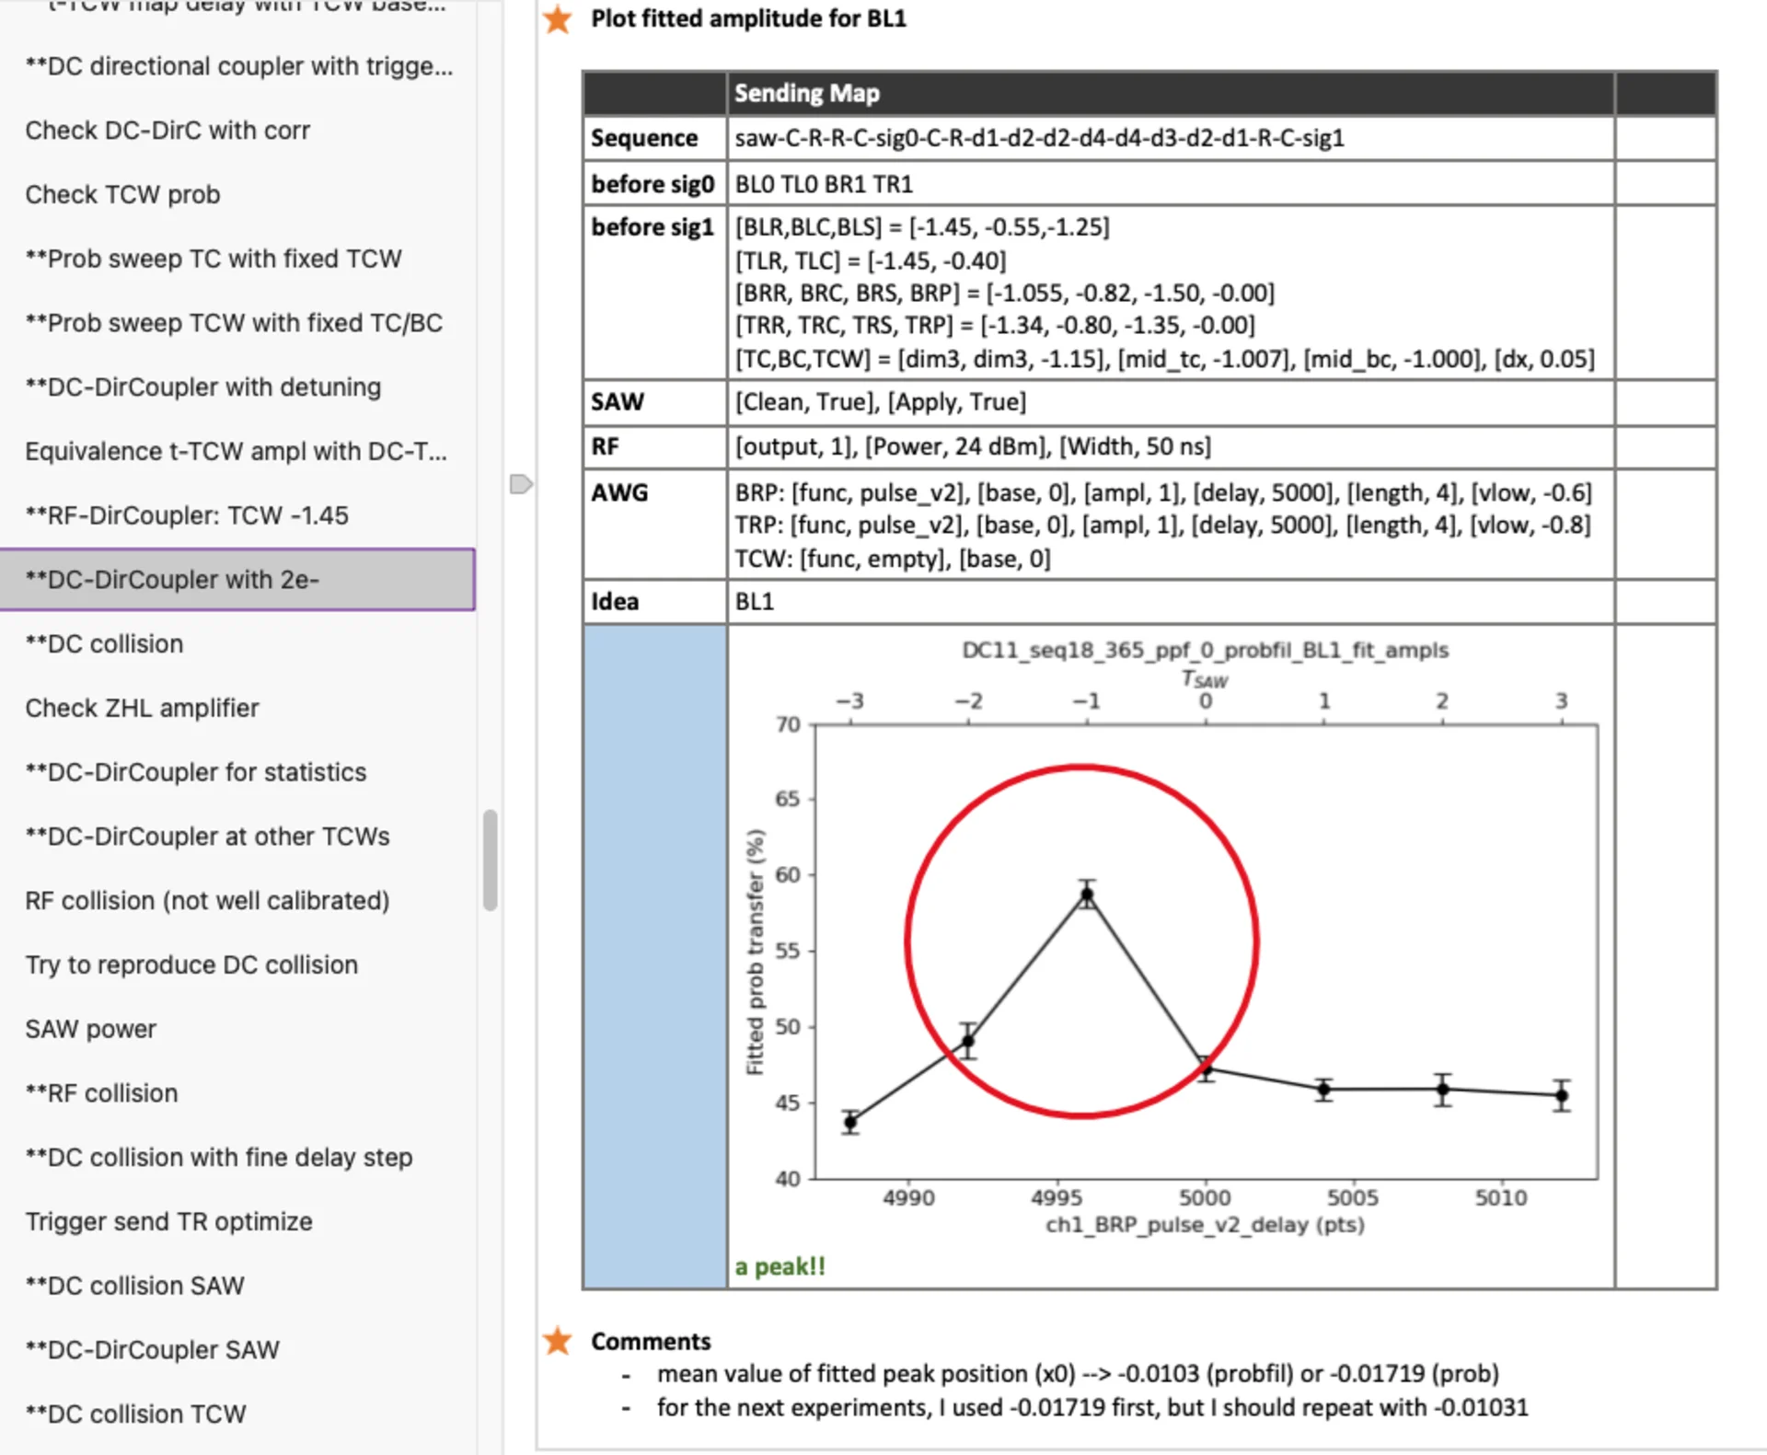
Task: Click the Comments heading
Action: coord(651,1342)
